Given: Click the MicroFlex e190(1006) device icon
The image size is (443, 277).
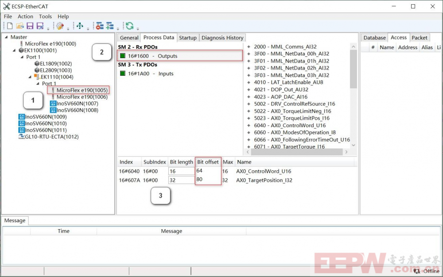Looking at the screenshot, I should 53,97.
